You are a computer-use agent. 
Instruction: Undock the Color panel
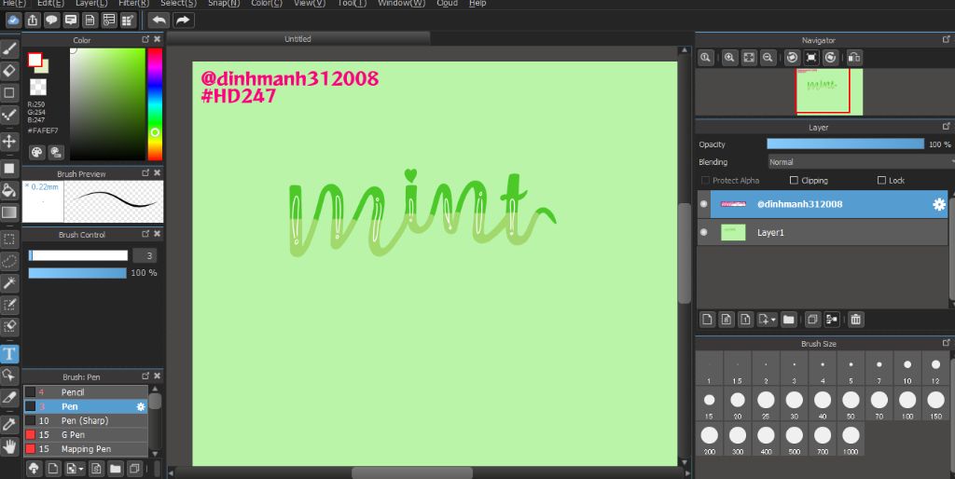145,39
